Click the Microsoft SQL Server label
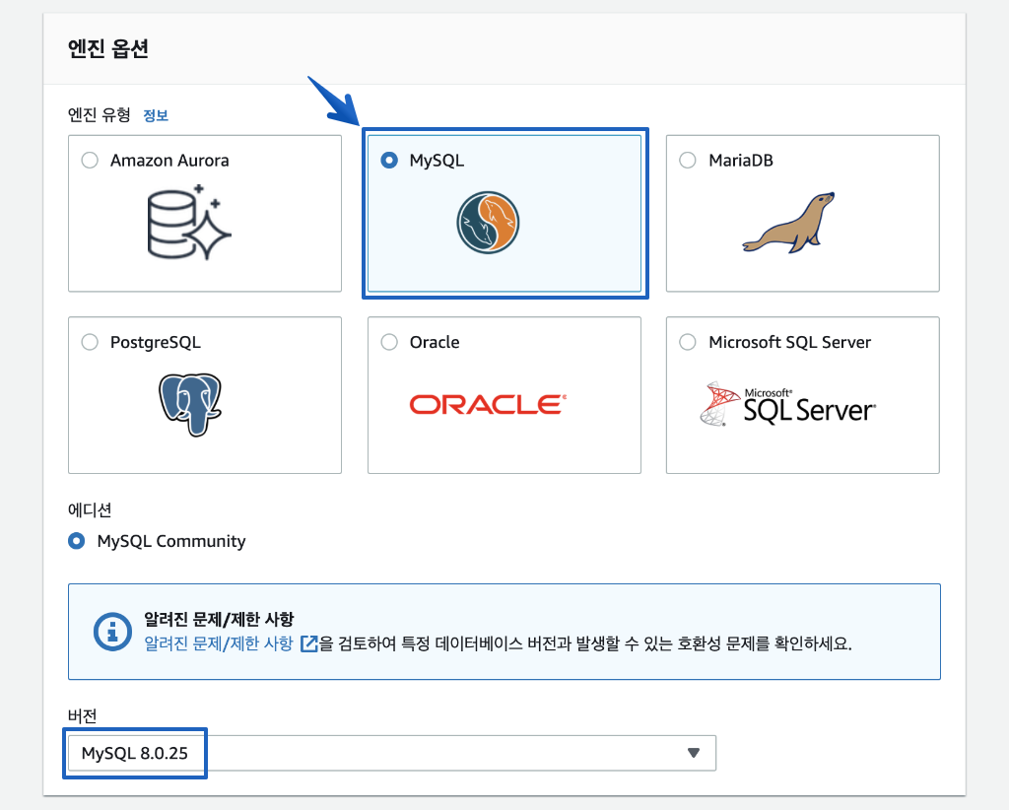 tap(789, 342)
